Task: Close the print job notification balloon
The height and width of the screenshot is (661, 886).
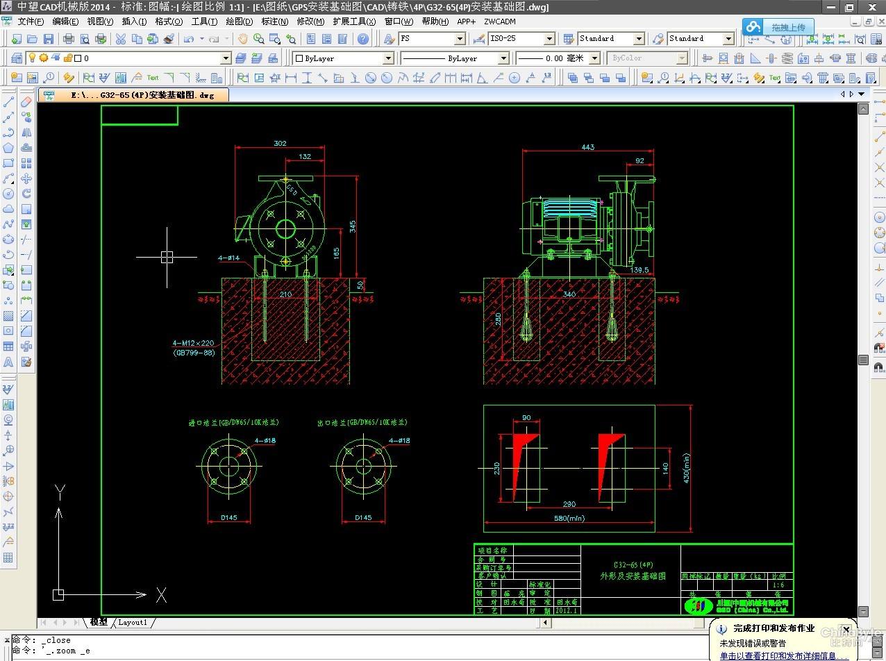Action: click(846, 630)
